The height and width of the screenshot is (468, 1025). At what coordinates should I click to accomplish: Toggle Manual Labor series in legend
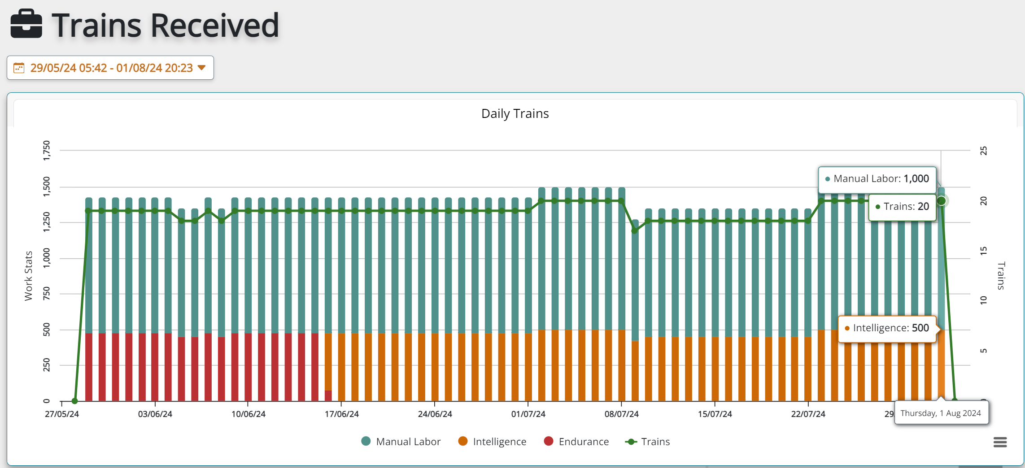point(408,442)
